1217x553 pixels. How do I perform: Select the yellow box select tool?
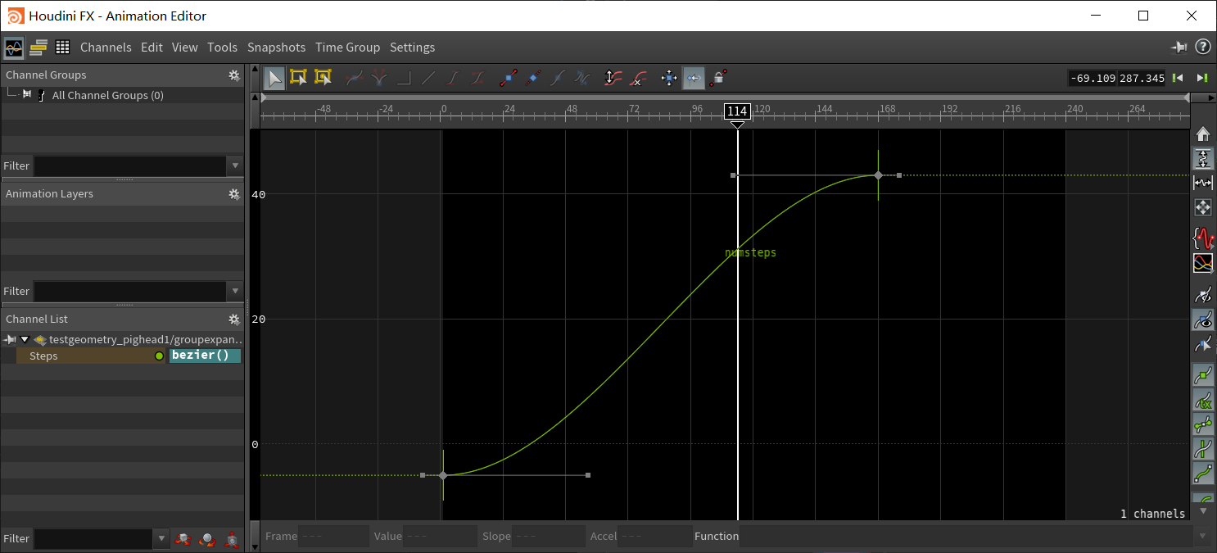299,78
